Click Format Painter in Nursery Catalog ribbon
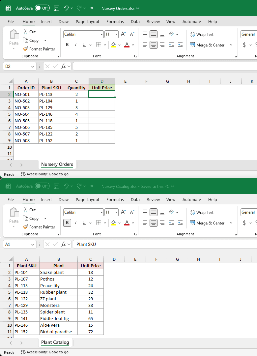 (x=39, y=227)
